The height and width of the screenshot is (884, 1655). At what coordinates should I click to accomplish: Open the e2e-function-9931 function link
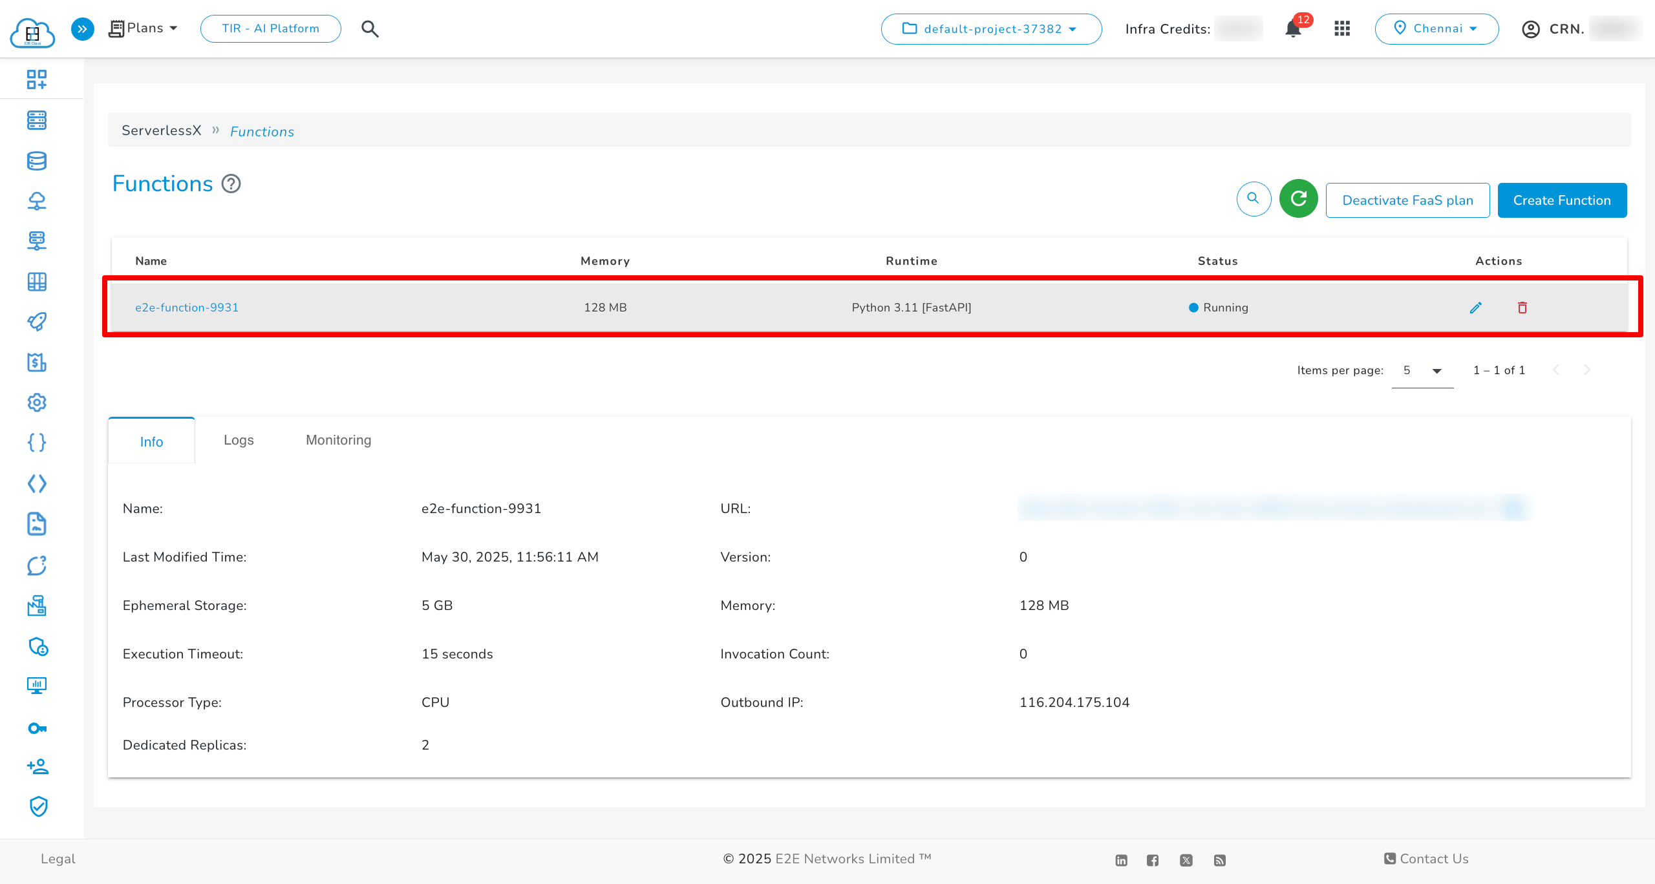click(x=187, y=307)
